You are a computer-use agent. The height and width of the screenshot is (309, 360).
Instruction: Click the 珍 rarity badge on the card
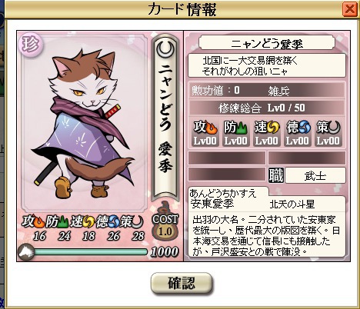coord(31,43)
